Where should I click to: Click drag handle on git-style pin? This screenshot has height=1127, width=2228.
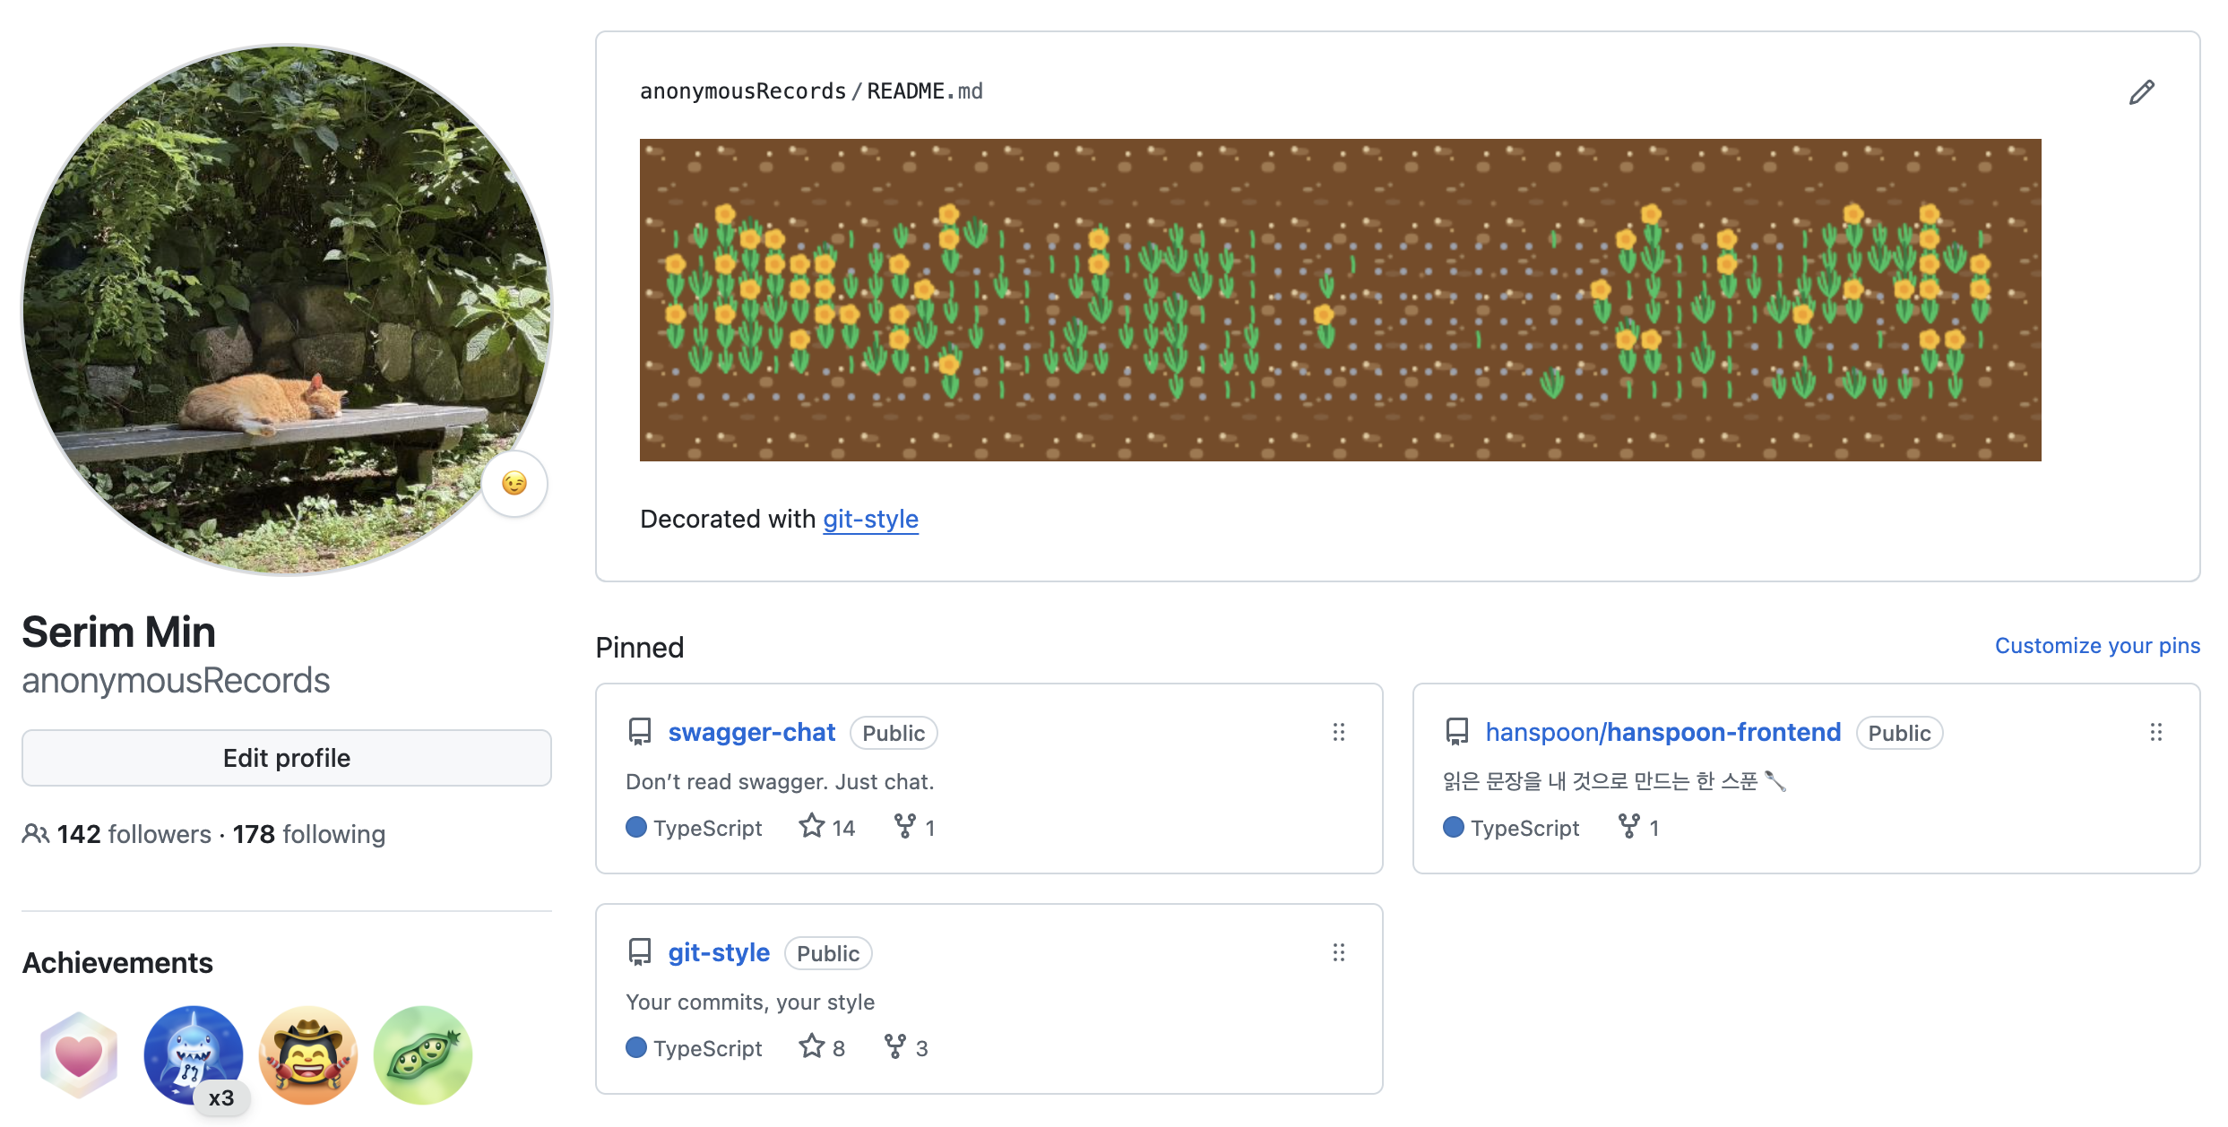coord(1338,952)
